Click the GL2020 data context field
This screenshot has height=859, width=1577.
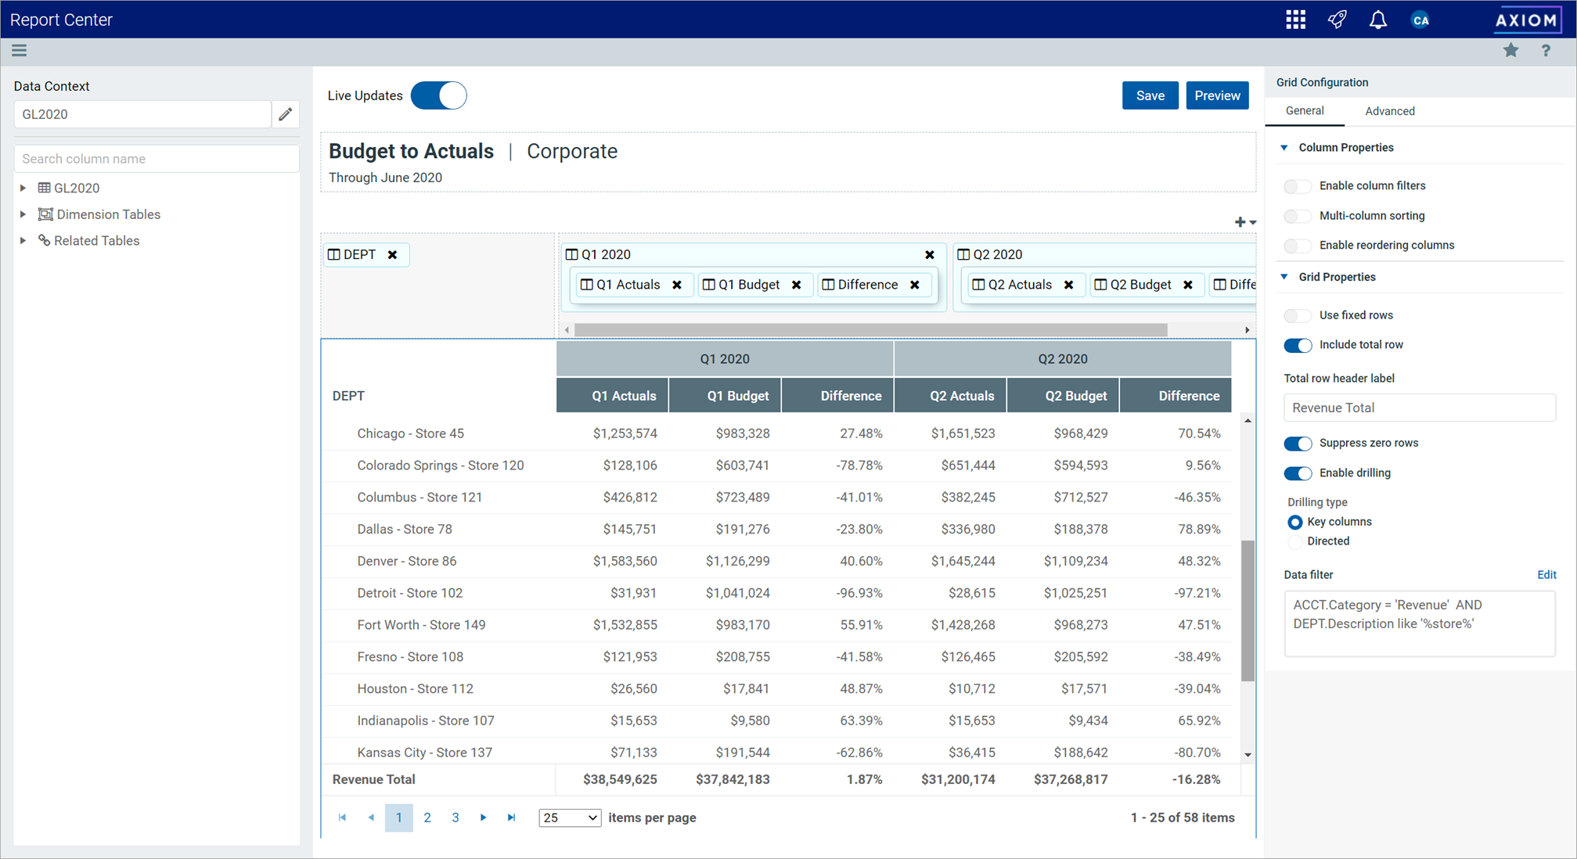point(142,114)
